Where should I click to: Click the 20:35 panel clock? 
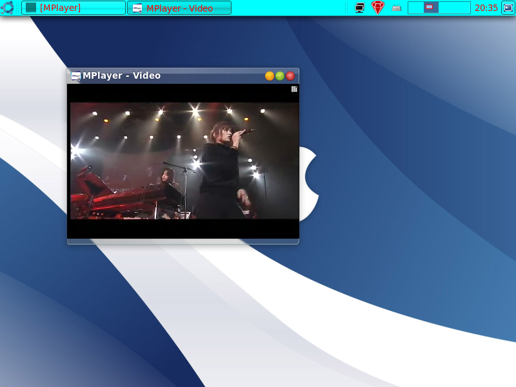[486, 8]
